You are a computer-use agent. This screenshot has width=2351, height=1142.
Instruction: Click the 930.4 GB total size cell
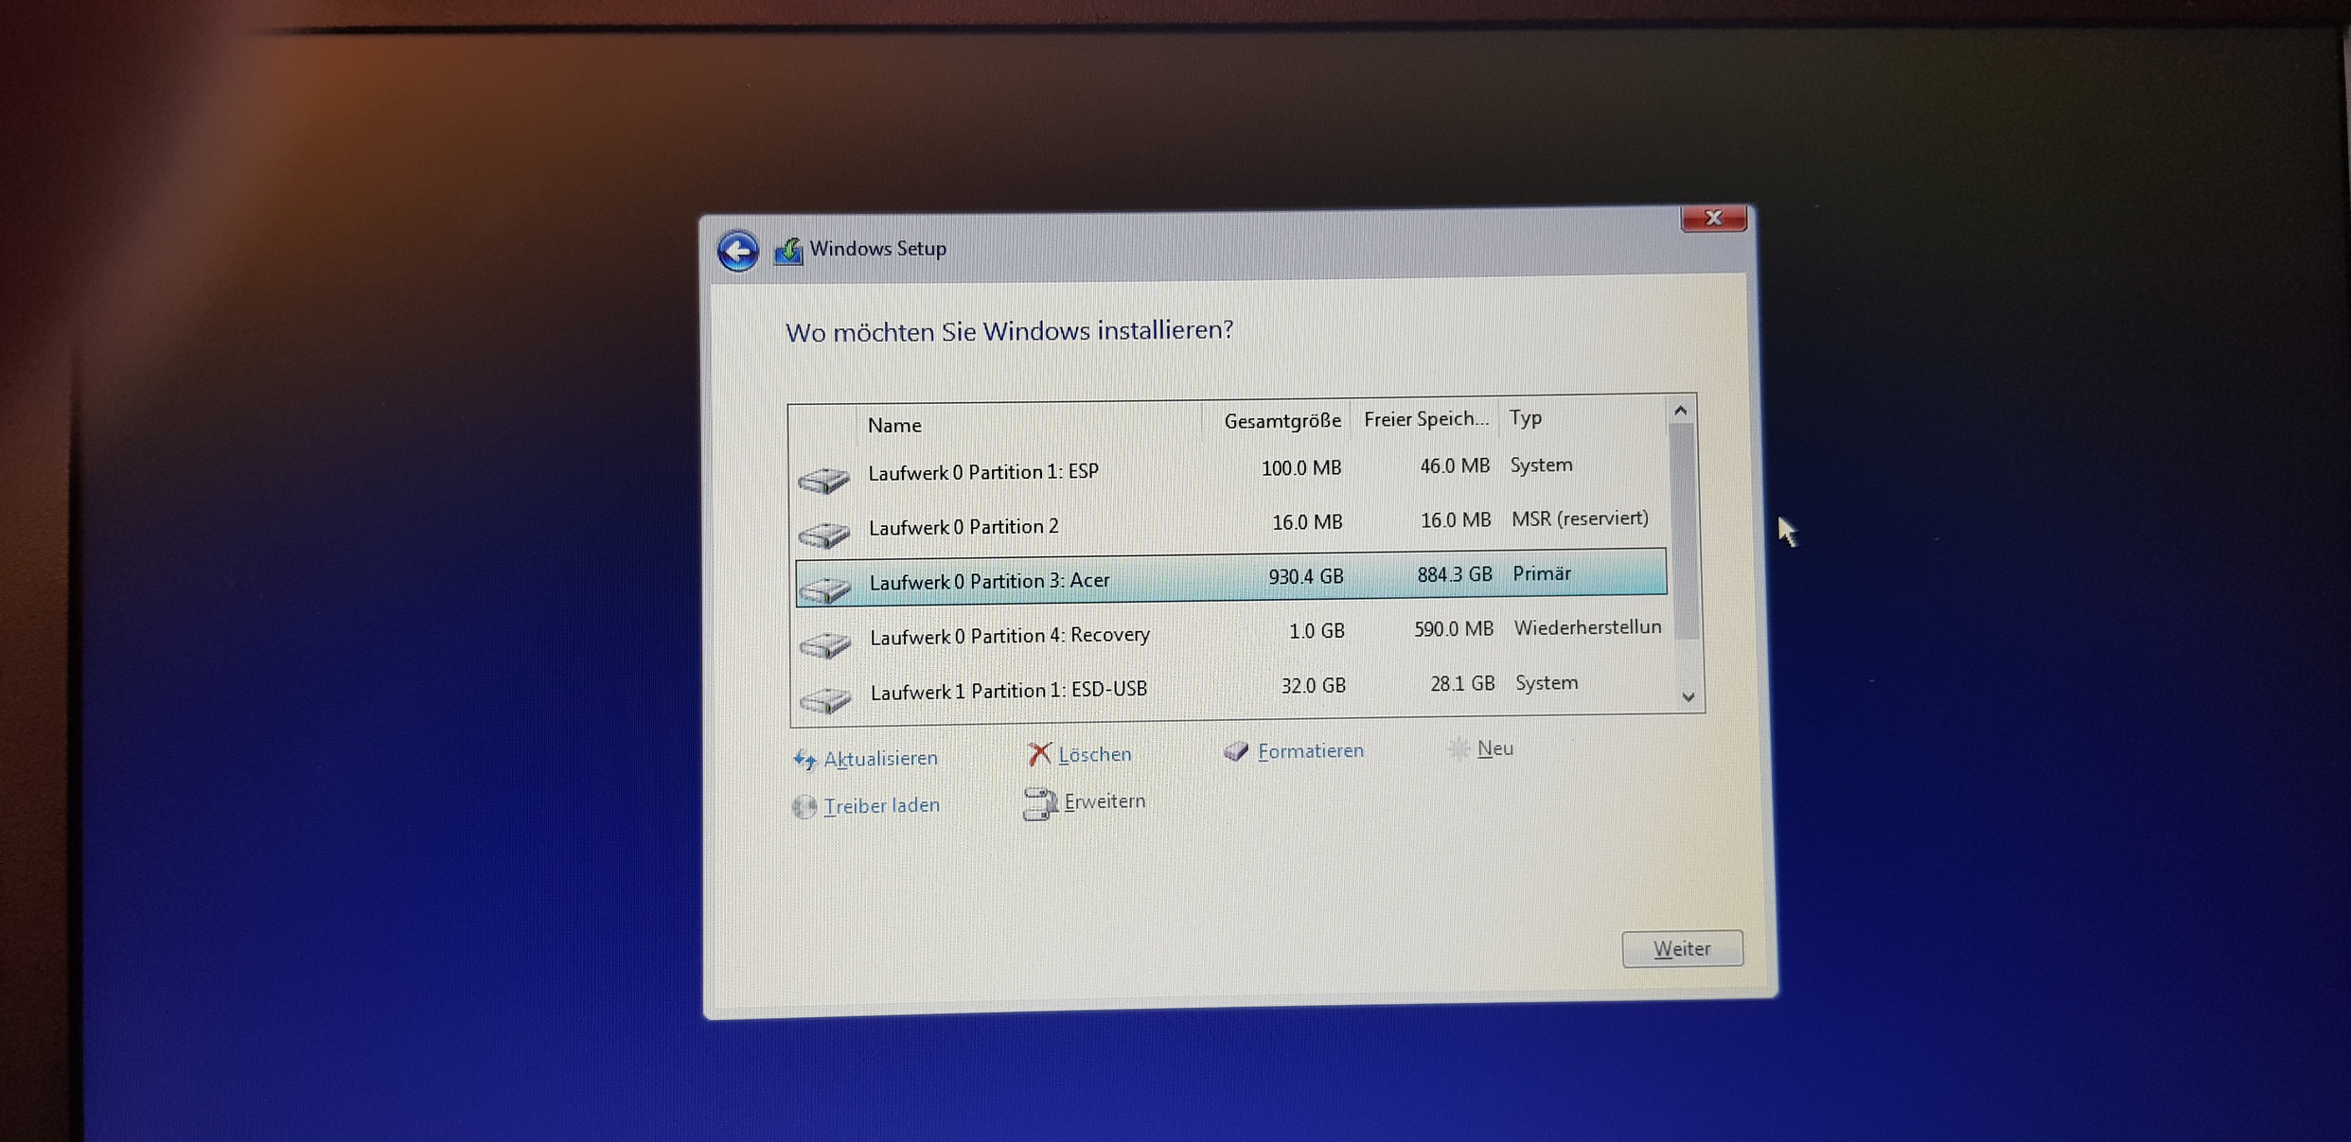click(x=1306, y=576)
